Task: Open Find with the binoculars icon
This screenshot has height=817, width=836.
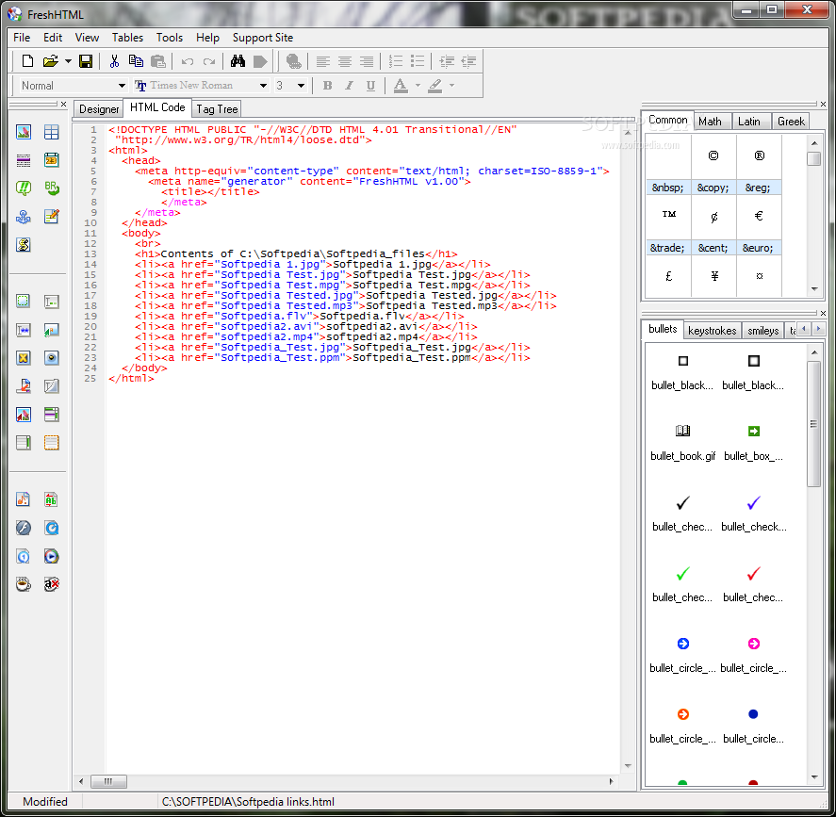Action: 238,61
